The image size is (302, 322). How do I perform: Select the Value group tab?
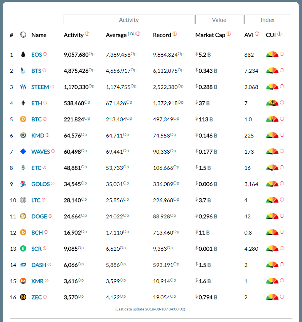(x=219, y=20)
